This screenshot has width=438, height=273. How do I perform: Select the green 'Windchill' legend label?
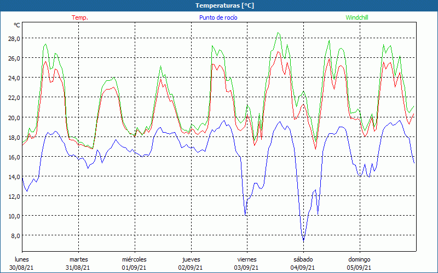357,17
